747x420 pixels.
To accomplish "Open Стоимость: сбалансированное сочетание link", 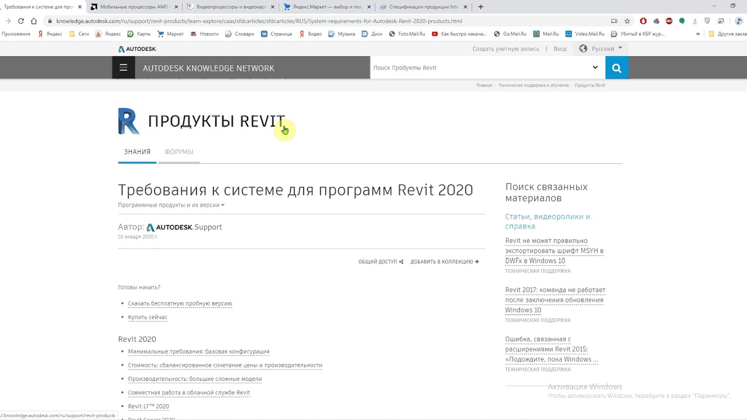I will (x=225, y=365).
